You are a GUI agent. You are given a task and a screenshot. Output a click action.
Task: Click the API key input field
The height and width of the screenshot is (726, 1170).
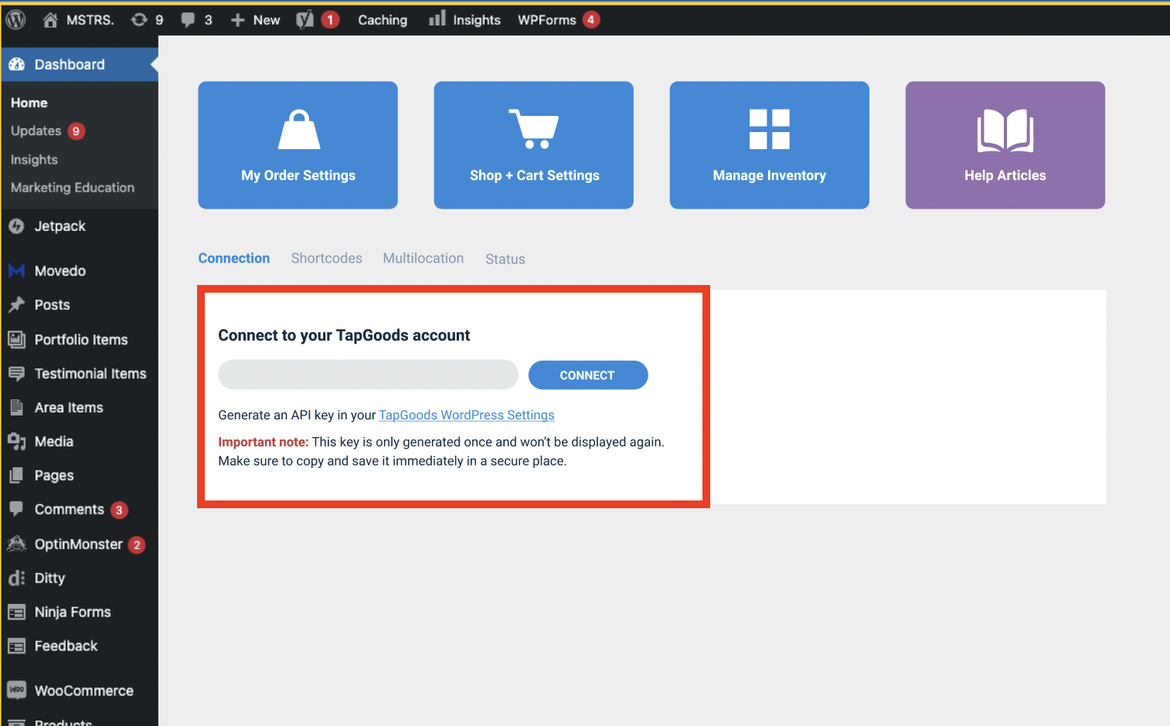(369, 375)
